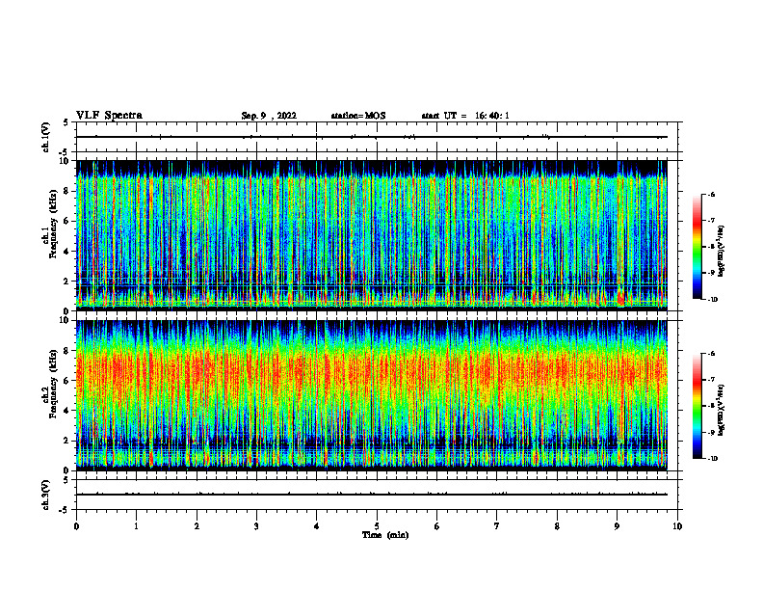Click the x-axis tick label "3" on the bottom time axis
Image resolution: width=763 pixels, height=590 pixels.
pyautogui.click(x=256, y=526)
